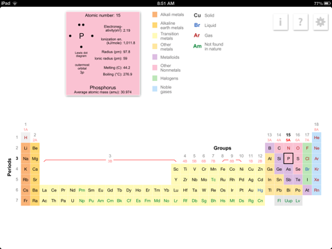Tap the Wi-Fi icon in status bar
The width and height of the screenshot is (332, 249).
[15, 3]
